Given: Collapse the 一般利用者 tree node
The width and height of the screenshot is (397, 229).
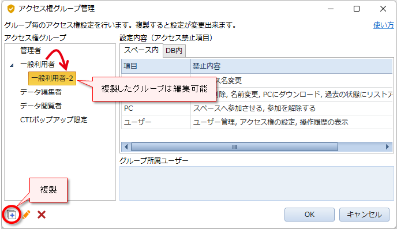Looking at the screenshot, I should [12, 65].
